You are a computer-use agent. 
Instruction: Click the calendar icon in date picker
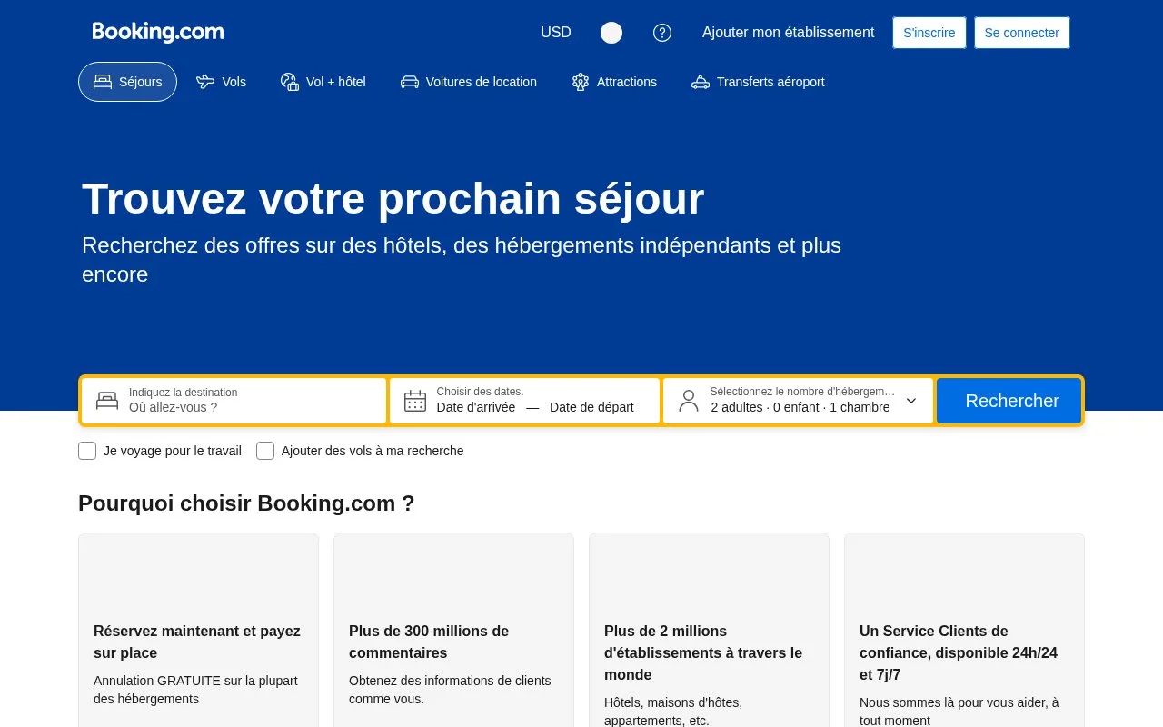(x=415, y=401)
